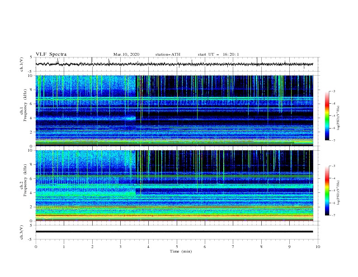Click the "ch.3(V)" waveform axis label
This screenshot has height=277, width=358.
[x=22, y=232]
